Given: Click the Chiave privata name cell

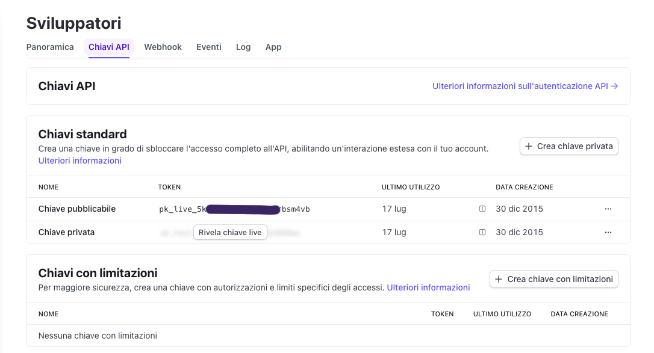Looking at the screenshot, I should 66,232.
